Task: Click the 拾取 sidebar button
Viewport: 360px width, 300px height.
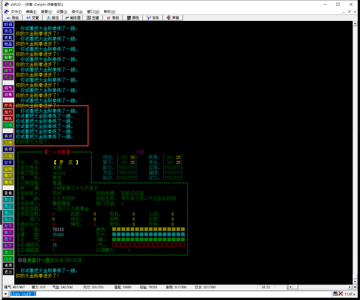Action: click(x=8, y=57)
